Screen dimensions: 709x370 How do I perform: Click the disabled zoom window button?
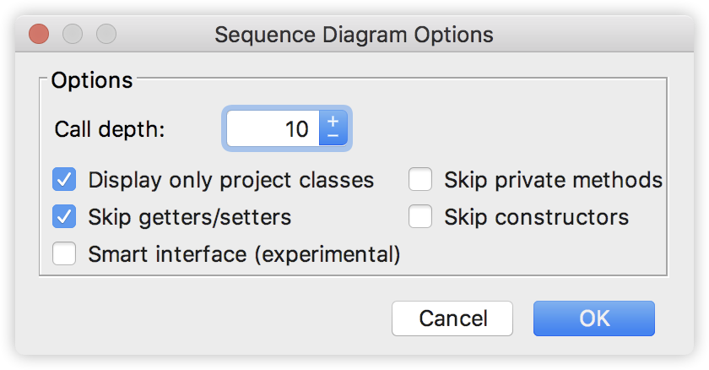[106, 35]
